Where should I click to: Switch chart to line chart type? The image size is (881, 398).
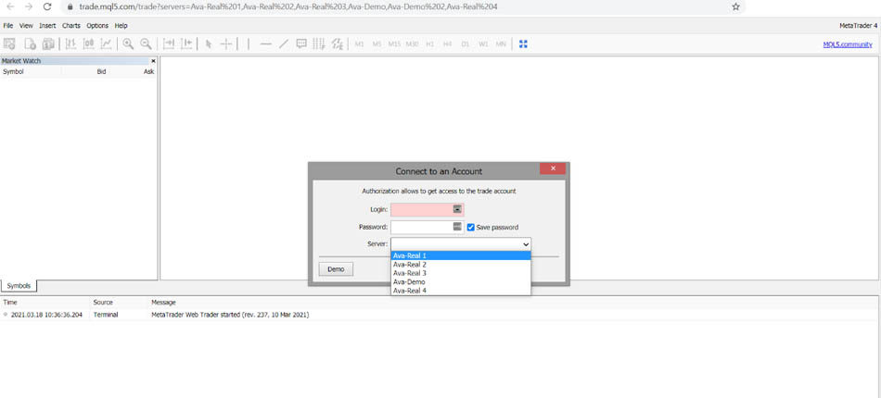coord(107,44)
